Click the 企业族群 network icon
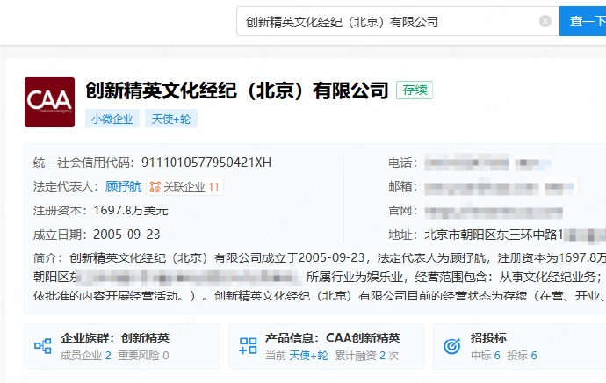The image size is (606, 383). [x=42, y=346]
